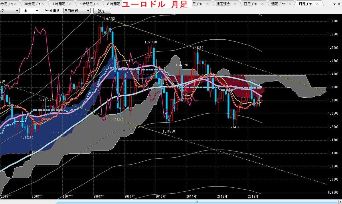Open the tab list arrow menu
Viewport: 342px width, 204px height.
(x=335, y=4)
